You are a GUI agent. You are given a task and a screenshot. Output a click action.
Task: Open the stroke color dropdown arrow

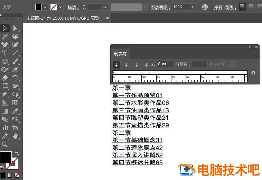coord(60,7)
